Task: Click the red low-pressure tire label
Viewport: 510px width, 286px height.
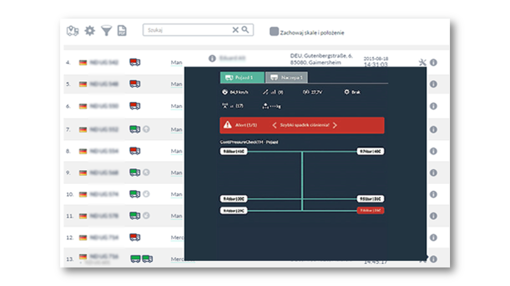Action: coord(371,211)
